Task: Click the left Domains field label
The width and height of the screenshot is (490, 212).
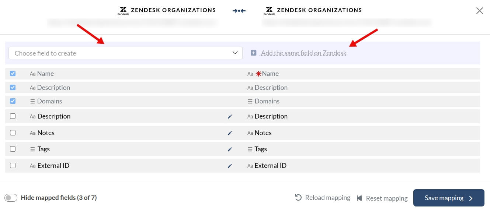Action: point(49,101)
